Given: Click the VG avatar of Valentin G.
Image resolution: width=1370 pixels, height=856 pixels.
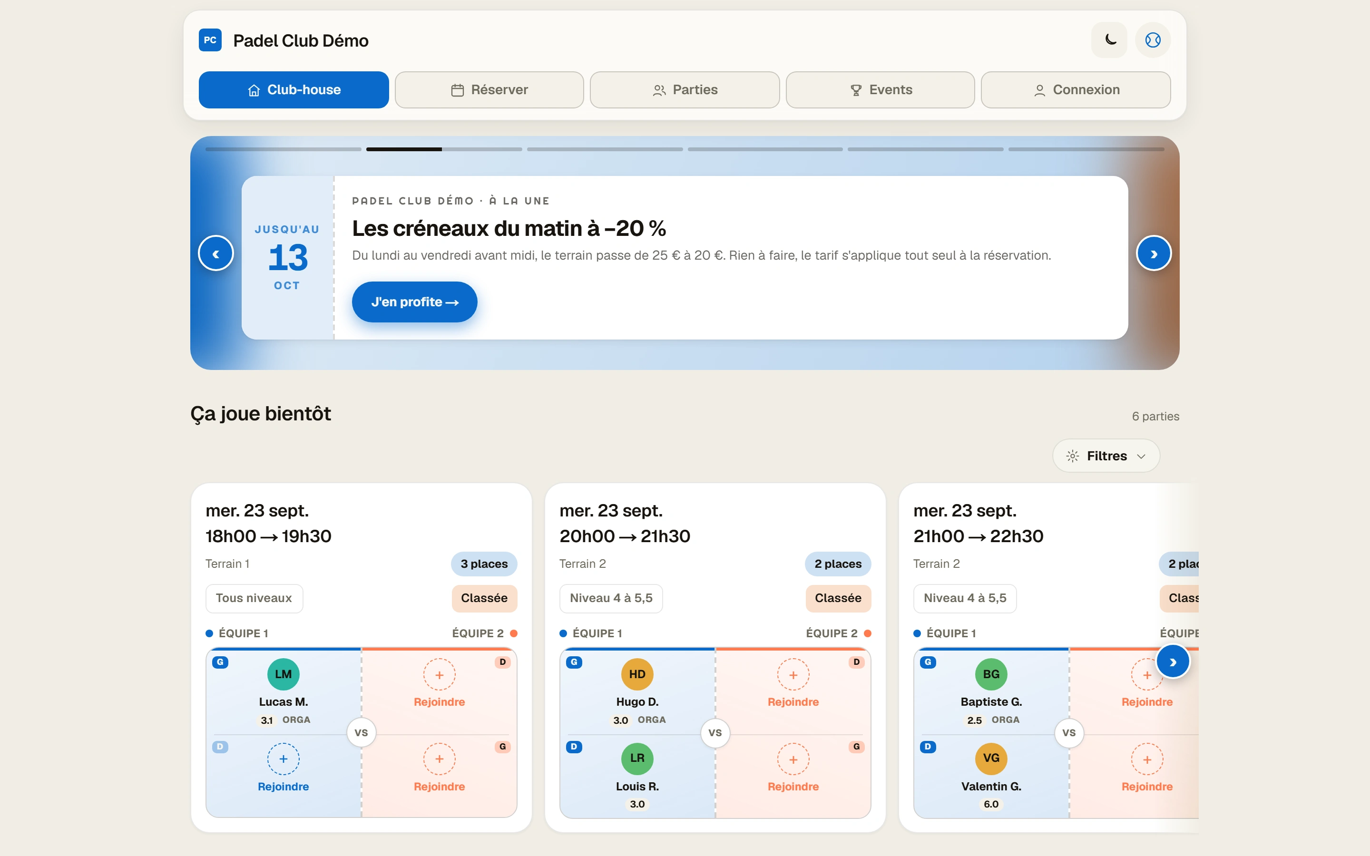Looking at the screenshot, I should [x=991, y=758].
